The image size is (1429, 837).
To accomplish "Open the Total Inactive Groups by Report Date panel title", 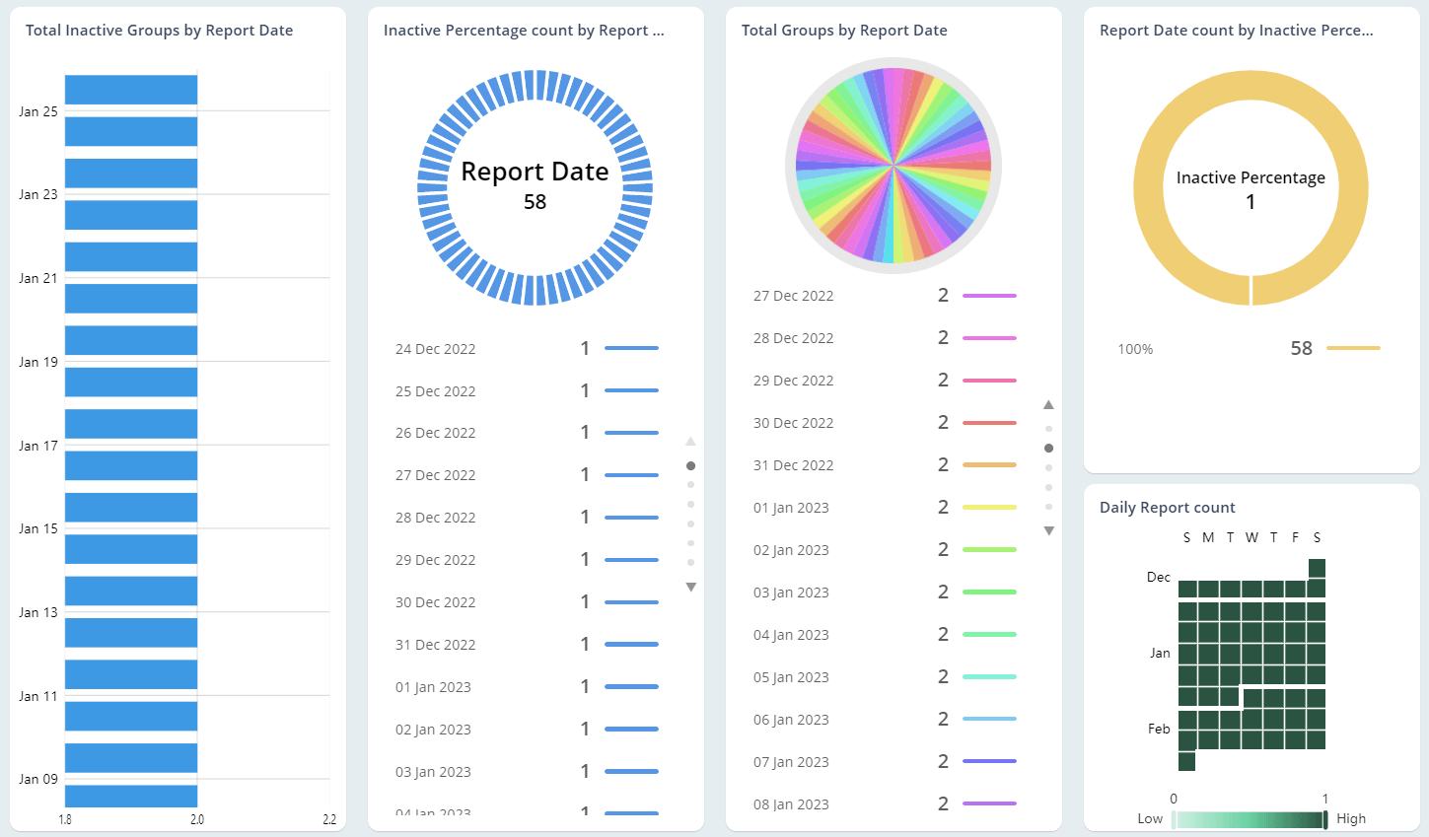I will click(159, 31).
